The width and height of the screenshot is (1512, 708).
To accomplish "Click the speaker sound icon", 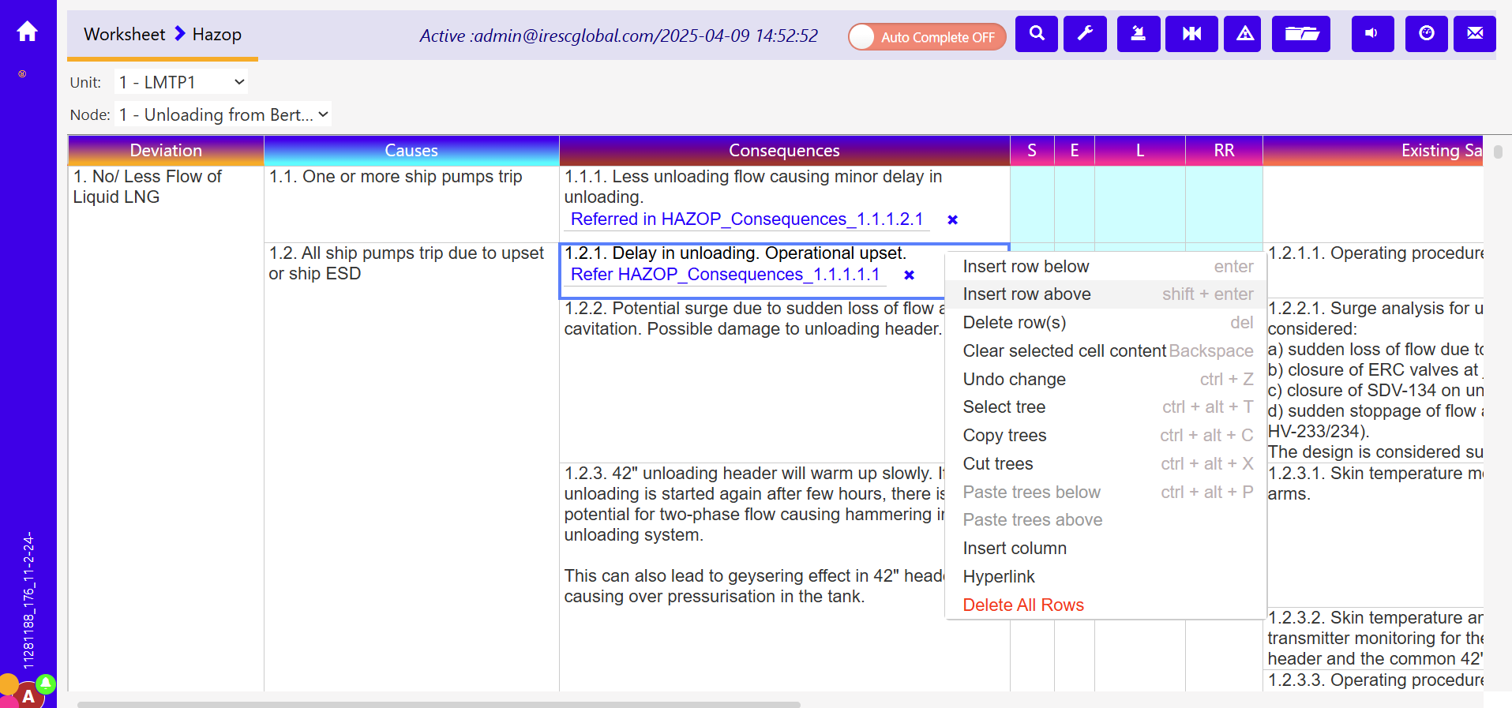I will click(1371, 34).
